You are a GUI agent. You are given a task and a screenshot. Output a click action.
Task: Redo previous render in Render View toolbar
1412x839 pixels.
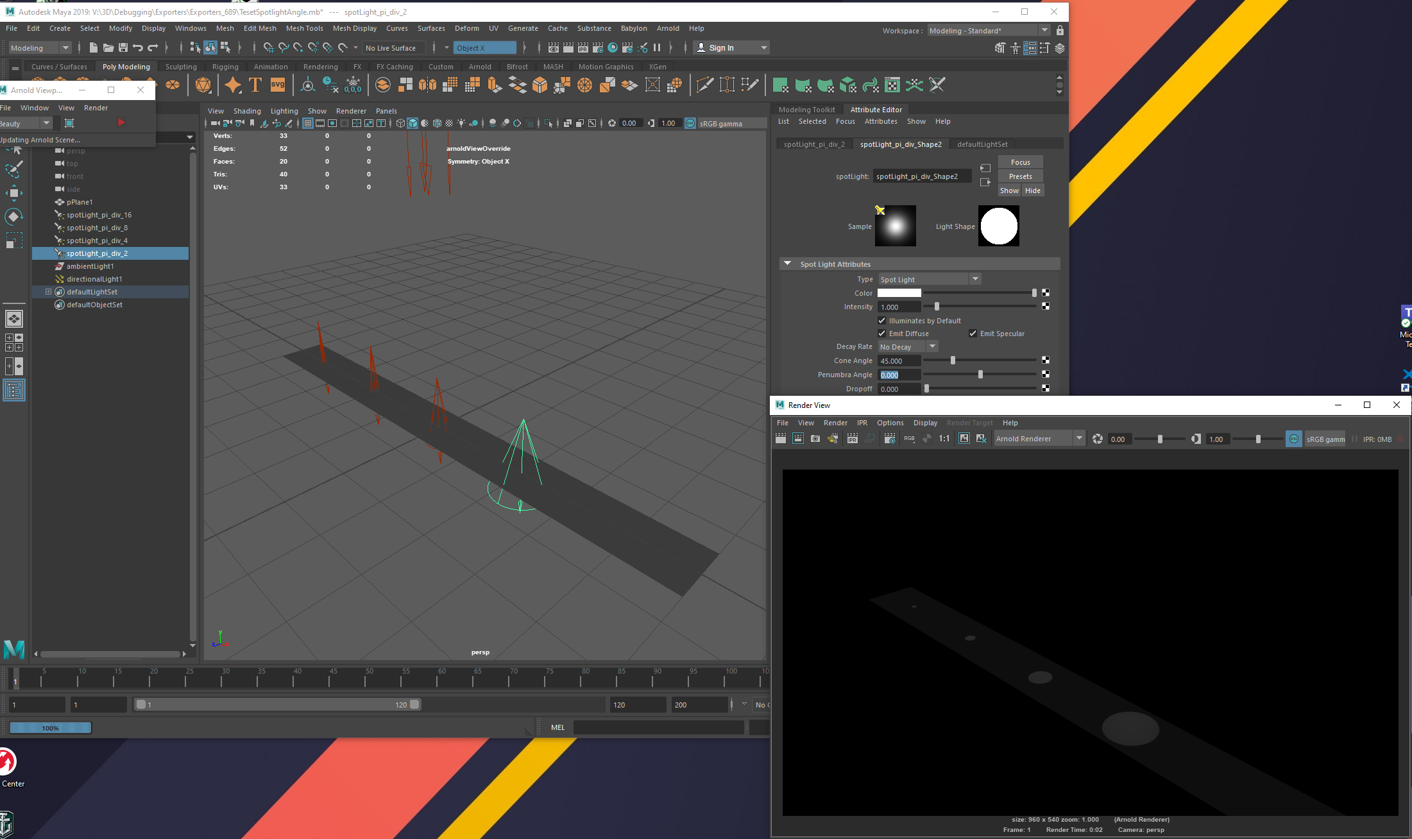pyautogui.click(x=780, y=439)
